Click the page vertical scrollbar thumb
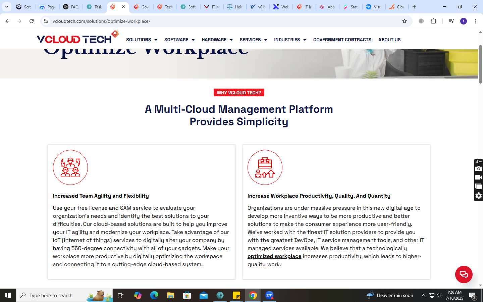 tap(480, 64)
